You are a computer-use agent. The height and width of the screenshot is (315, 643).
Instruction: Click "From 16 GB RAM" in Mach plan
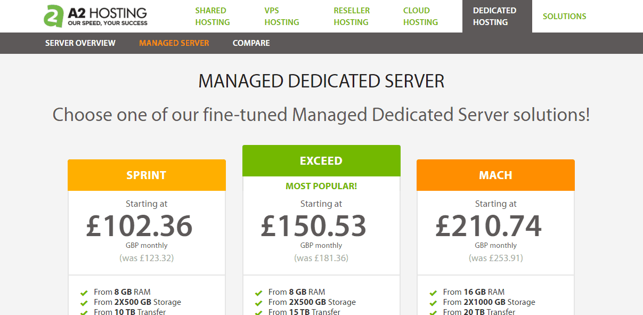click(x=474, y=292)
